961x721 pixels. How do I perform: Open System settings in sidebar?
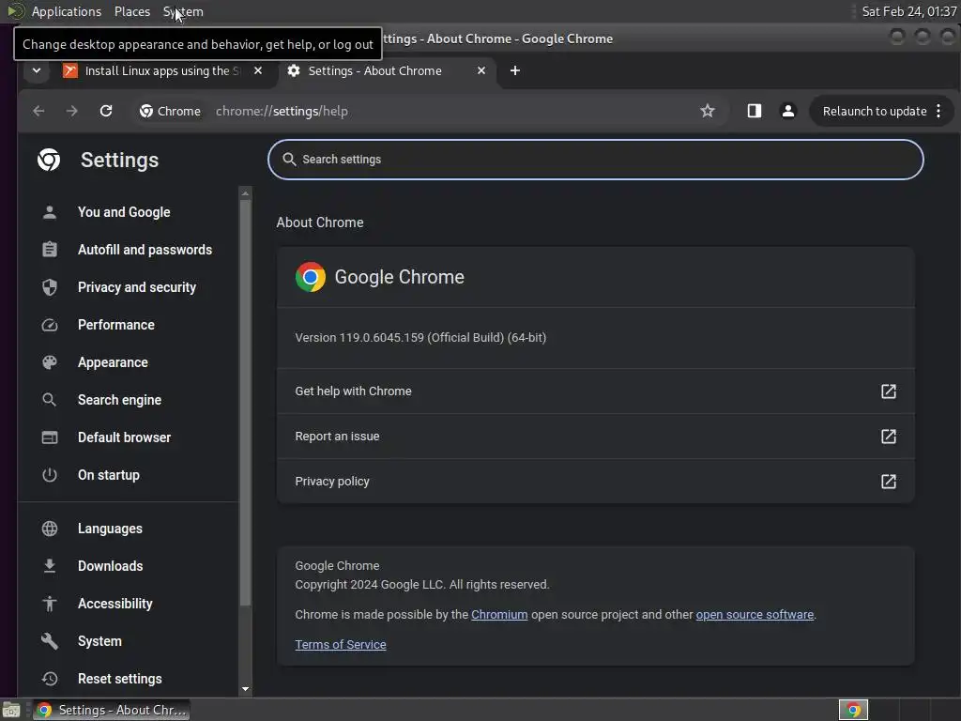click(x=99, y=641)
